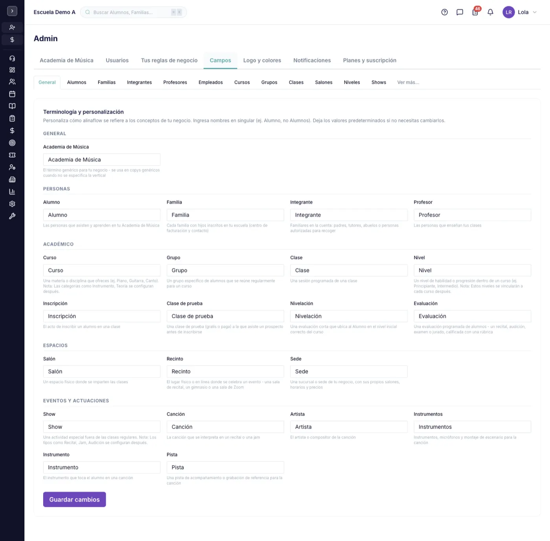550x541 pixels.
Task: Select the Cursos sub-tab
Action: [x=242, y=83]
